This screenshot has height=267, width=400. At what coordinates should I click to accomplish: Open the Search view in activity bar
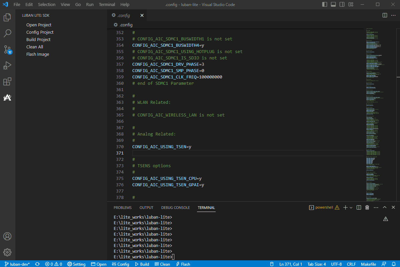(x=7, y=33)
